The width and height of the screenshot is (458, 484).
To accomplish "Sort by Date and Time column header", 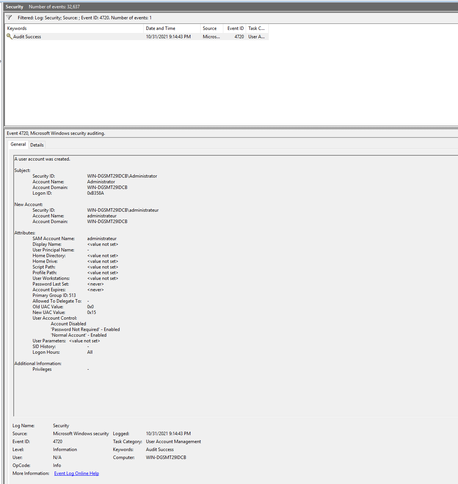I will coord(160,28).
